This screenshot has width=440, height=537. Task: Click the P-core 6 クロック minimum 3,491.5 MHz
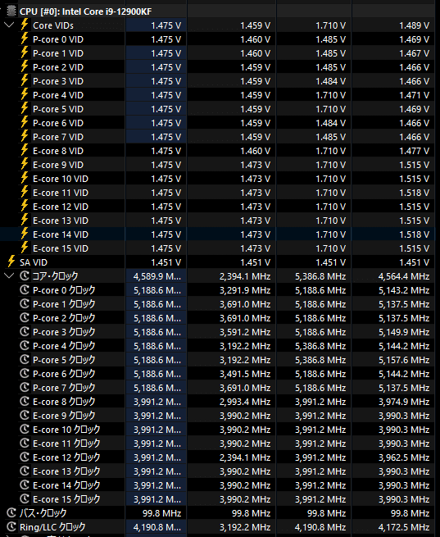point(245,374)
